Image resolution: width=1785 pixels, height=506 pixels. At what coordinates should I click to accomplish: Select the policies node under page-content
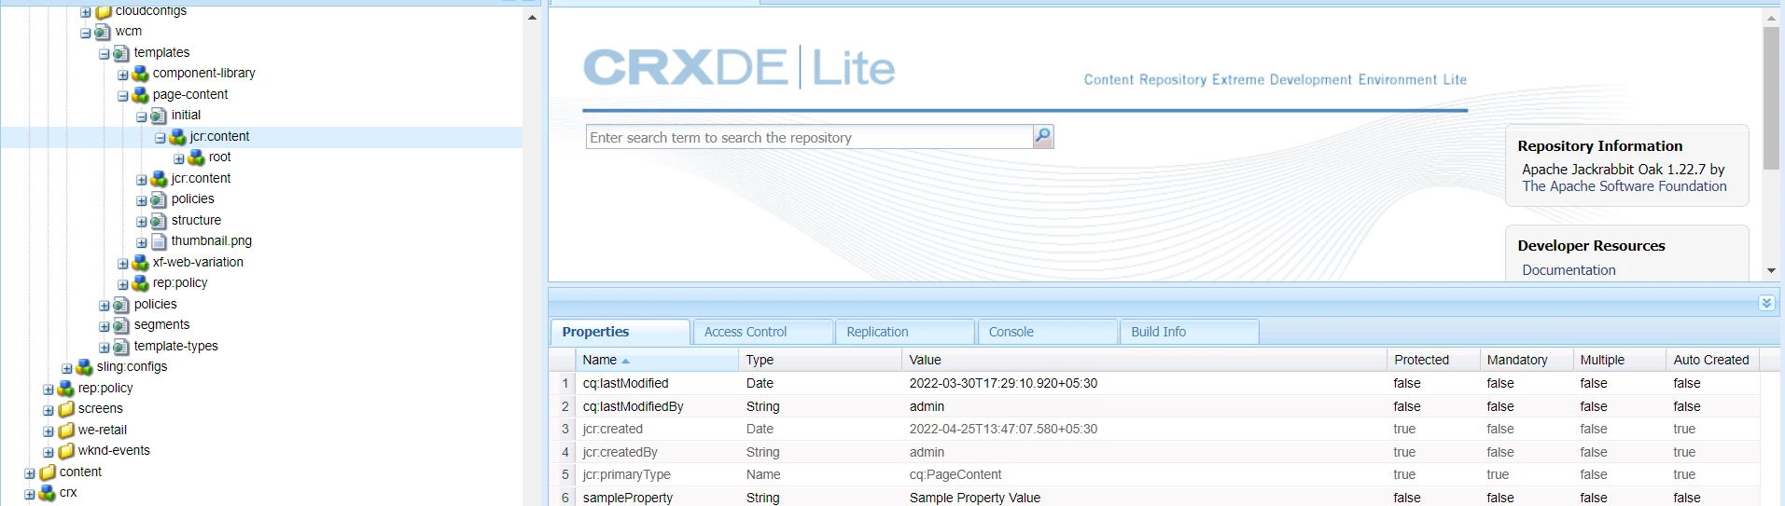point(192,199)
